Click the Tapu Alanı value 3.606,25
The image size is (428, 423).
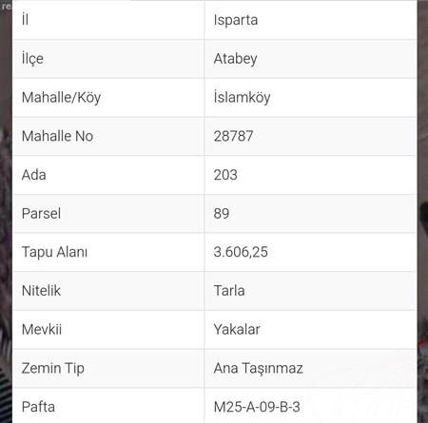pyautogui.click(x=241, y=253)
